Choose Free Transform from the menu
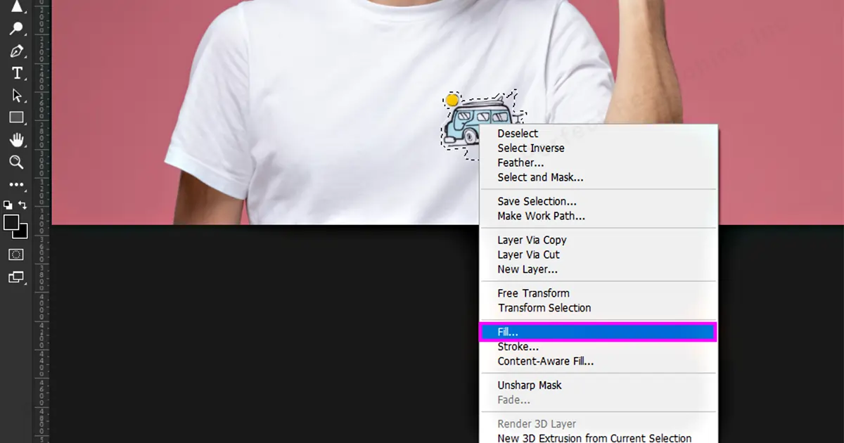 [533, 293]
